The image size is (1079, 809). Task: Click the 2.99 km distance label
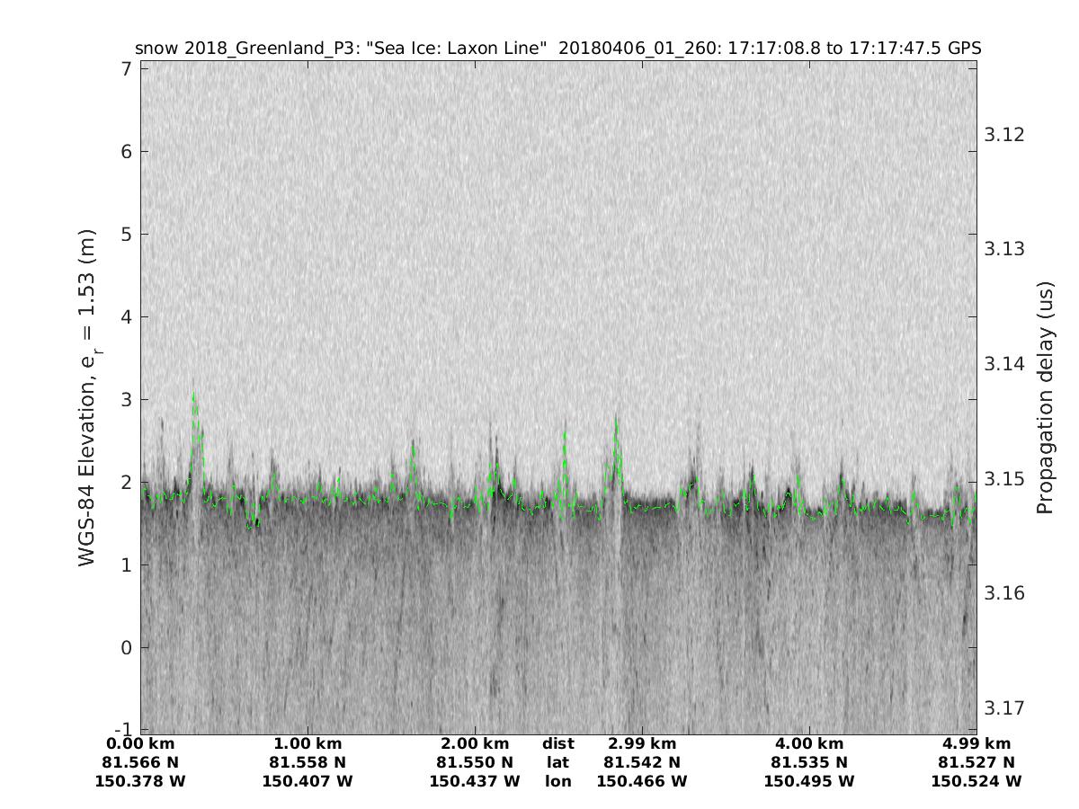pyautogui.click(x=642, y=744)
